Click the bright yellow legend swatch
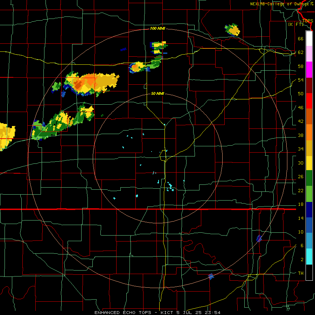315x315 pixels. click(x=309, y=163)
